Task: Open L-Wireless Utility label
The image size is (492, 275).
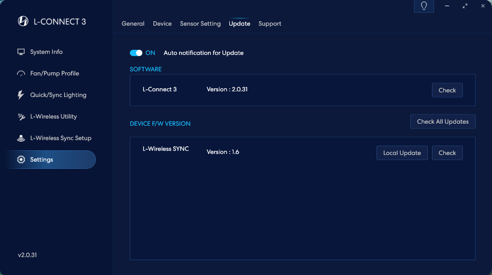Action: click(x=54, y=116)
